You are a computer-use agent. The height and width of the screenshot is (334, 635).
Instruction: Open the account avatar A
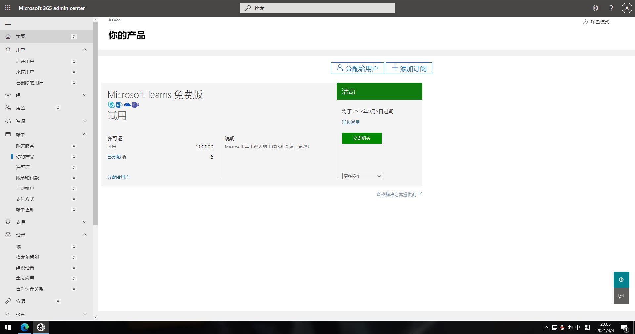coord(627,8)
